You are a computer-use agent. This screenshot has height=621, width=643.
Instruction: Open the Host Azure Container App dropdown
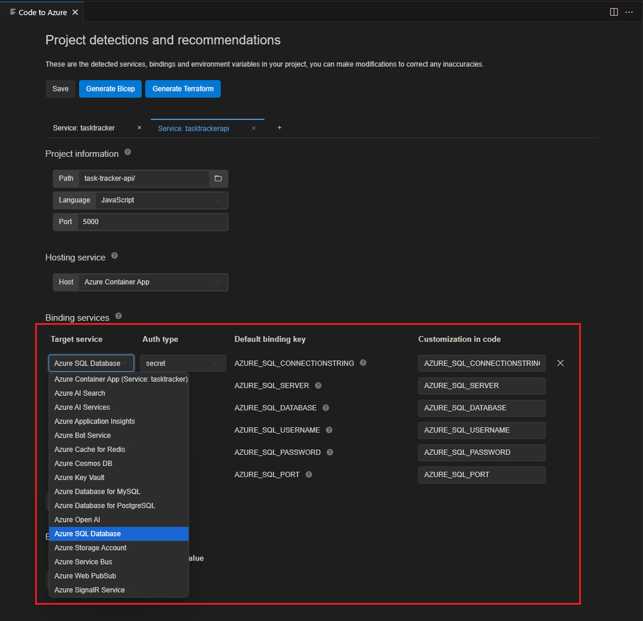coord(153,282)
